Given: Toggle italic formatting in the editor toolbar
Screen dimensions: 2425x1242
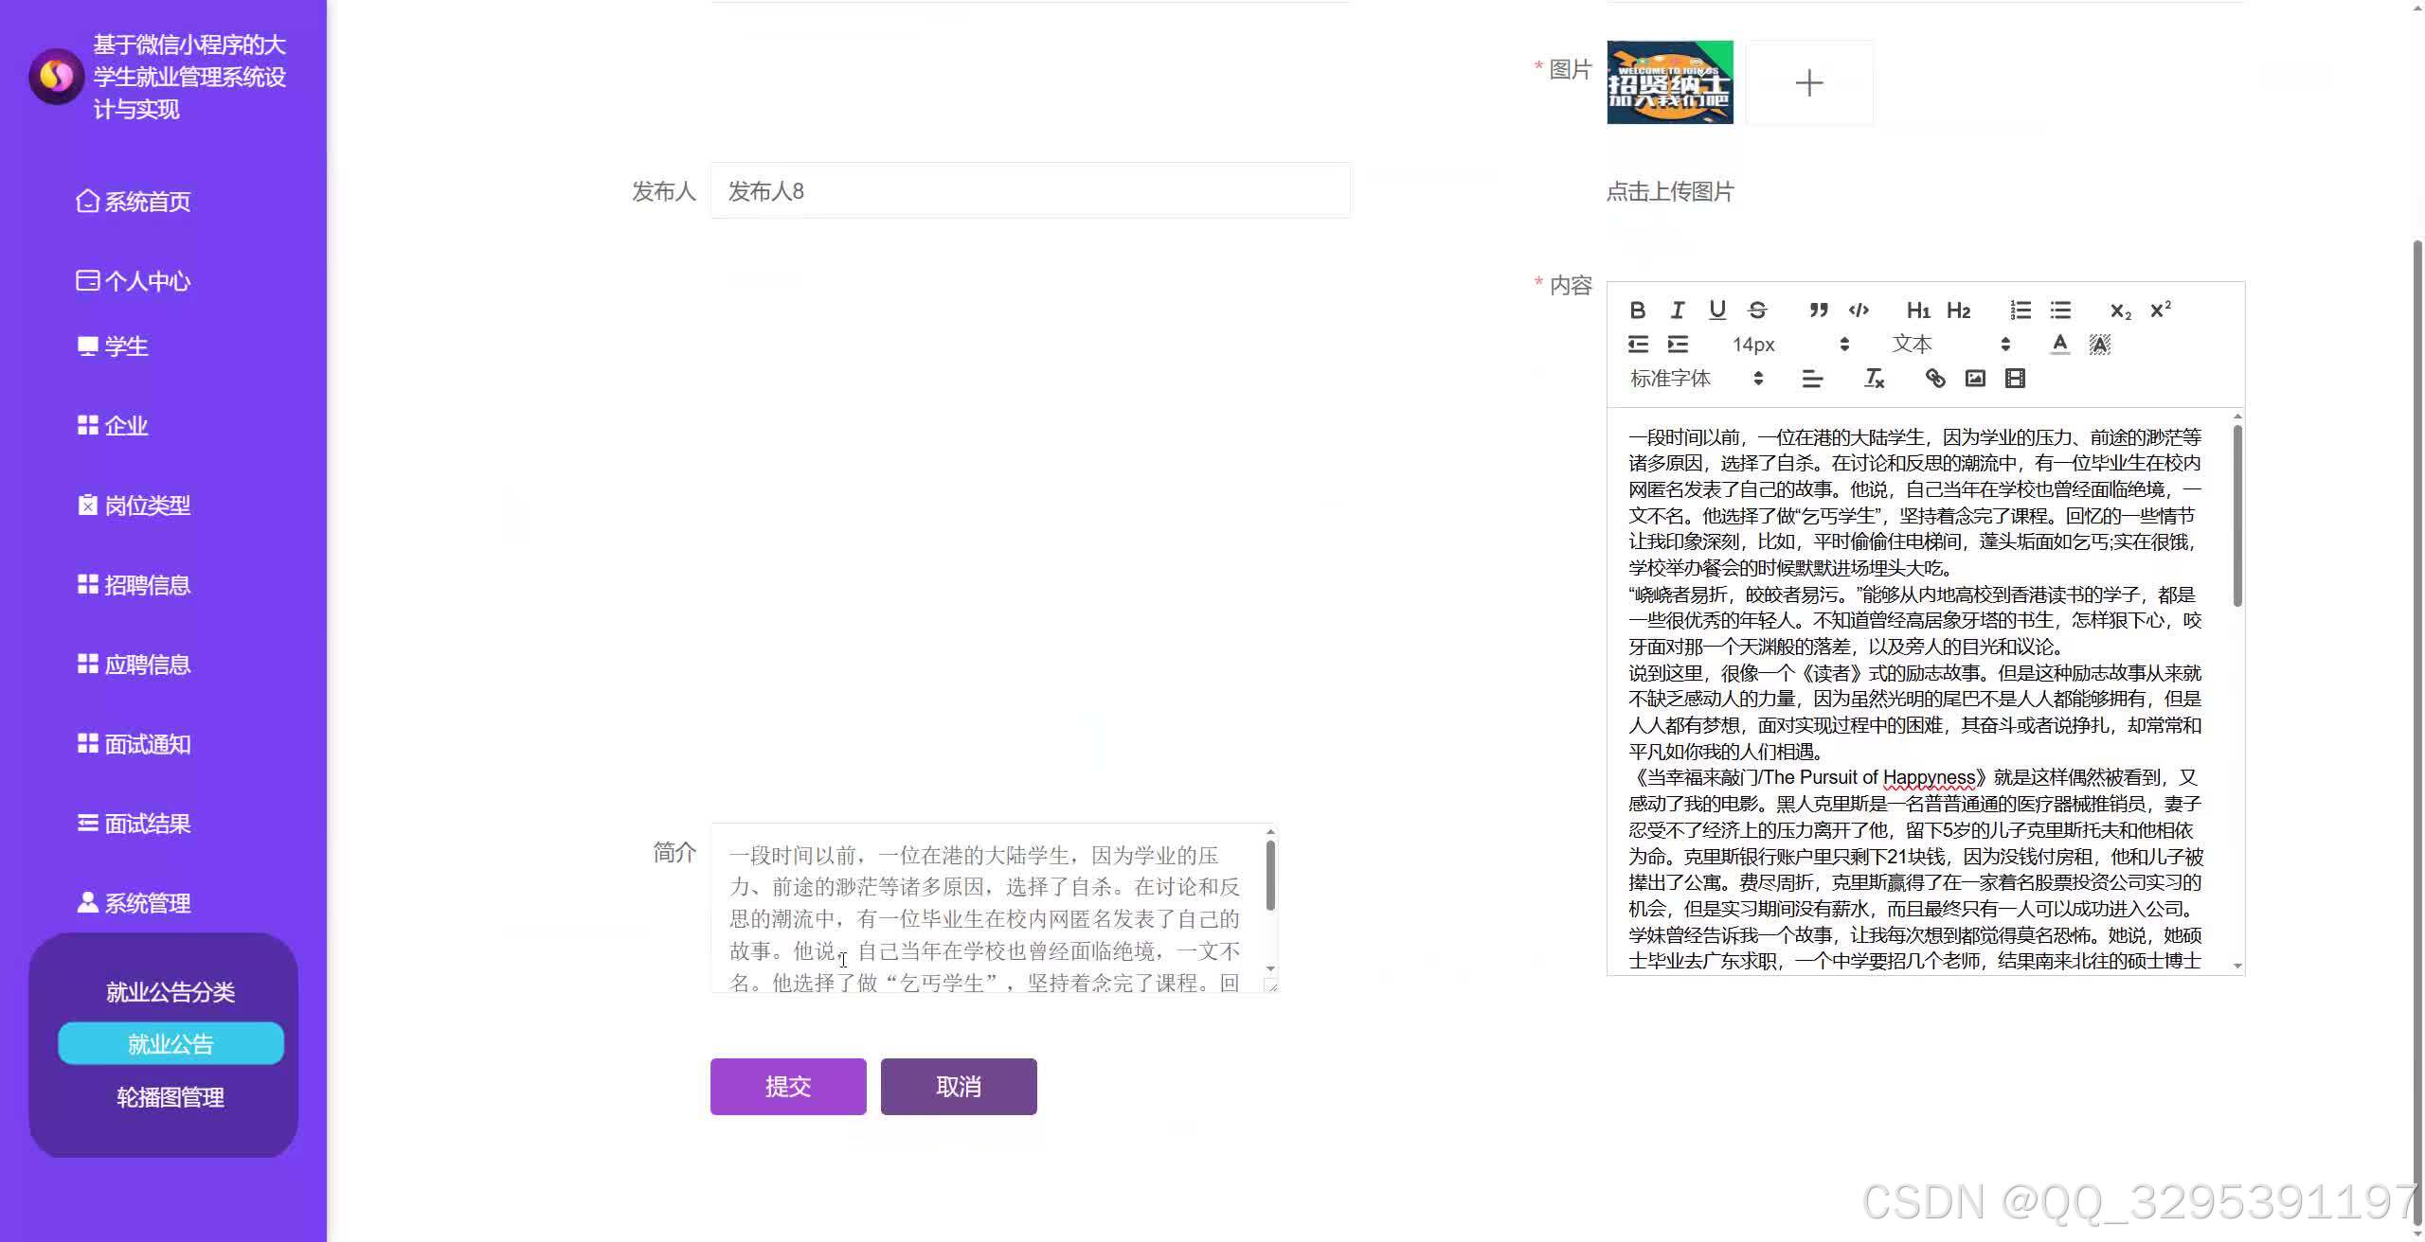Looking at the screenshot, I should click(x=1678, y=310).
